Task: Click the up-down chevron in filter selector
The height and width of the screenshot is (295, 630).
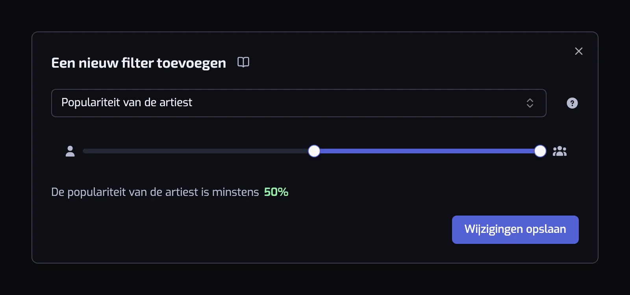Action: (530, 103)
